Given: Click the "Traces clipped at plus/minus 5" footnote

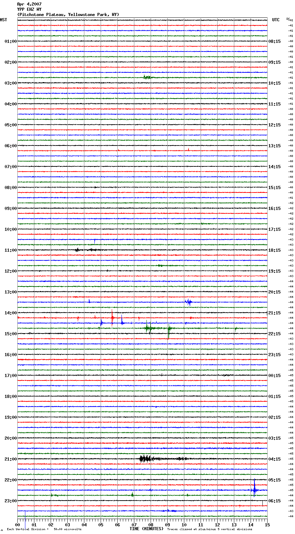Looking at the screenshot, I should pyautogui.click(x=210, y=529).
